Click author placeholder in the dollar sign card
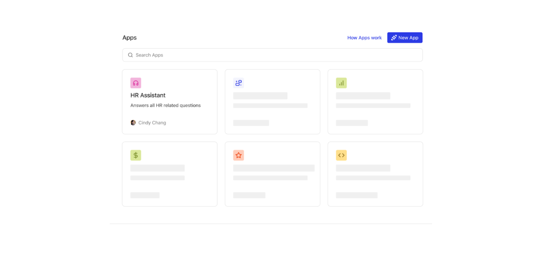The image size is (548, 254). (x=145, y=195)
